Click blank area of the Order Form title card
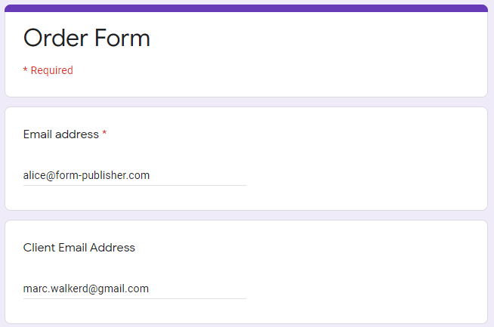 pyautogui.click(x=315, y=54)
